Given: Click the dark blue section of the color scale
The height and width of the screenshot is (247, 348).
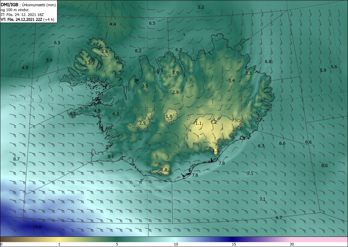Looking at the screenshot, I should 233,239.
